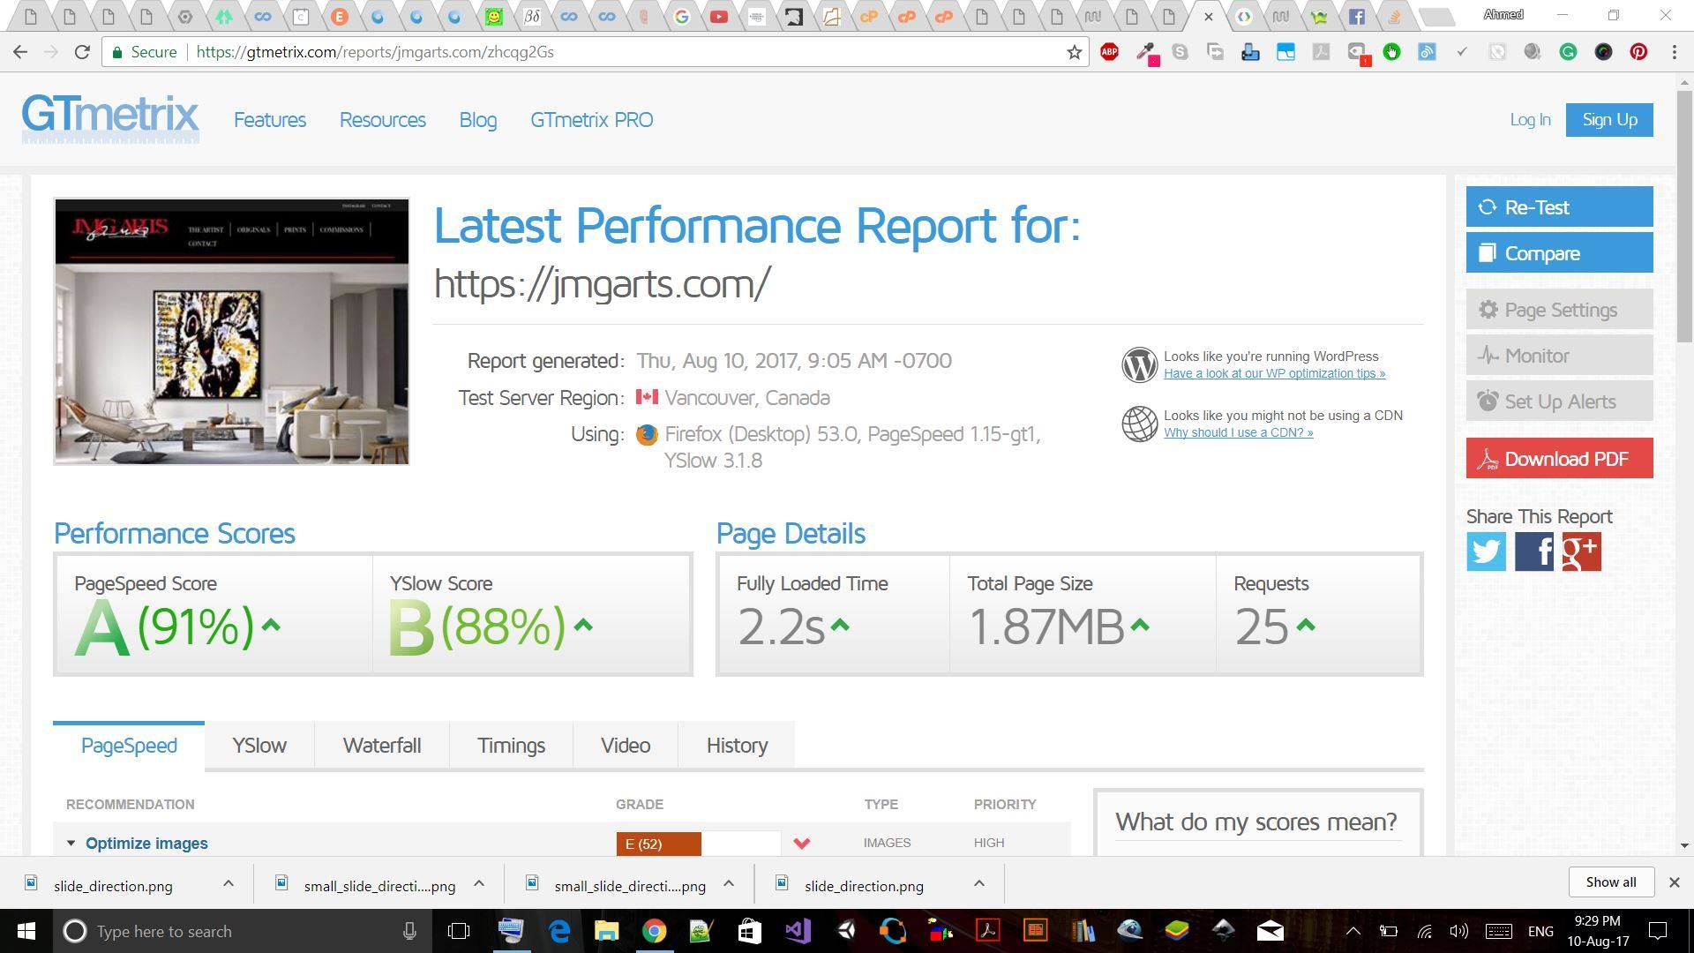Open File Explorer from the taskbar
This screenshot has height=953, width=1694.
point(606,931)
